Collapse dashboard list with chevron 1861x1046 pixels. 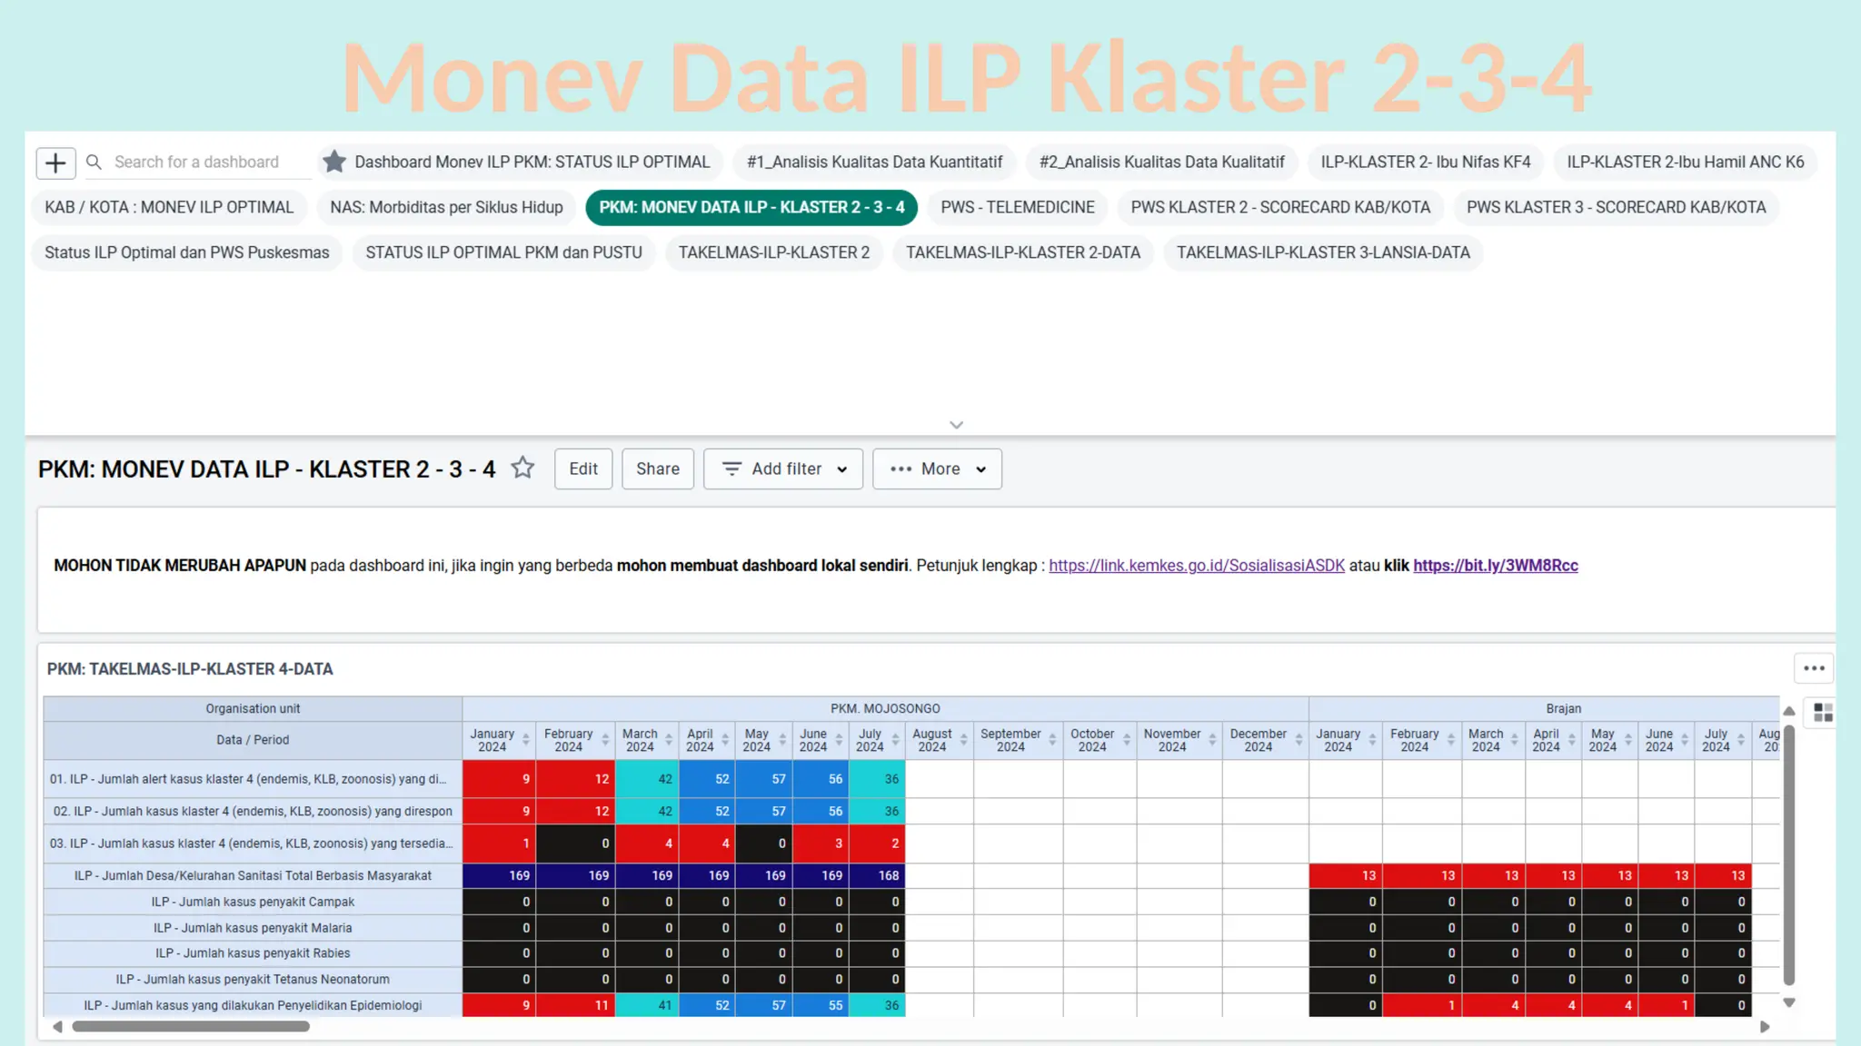956,425
